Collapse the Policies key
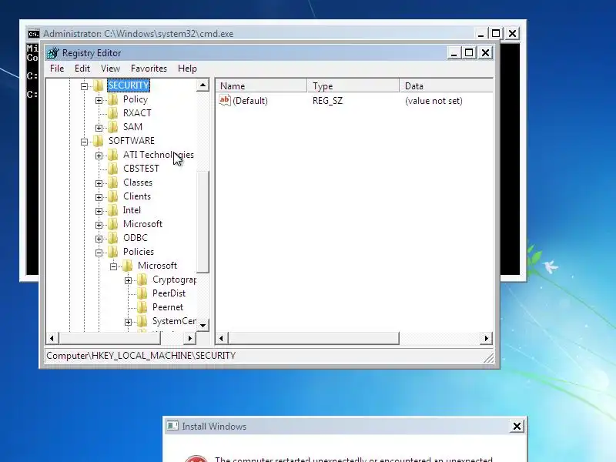616x462 pixels. tap(99, 253)
